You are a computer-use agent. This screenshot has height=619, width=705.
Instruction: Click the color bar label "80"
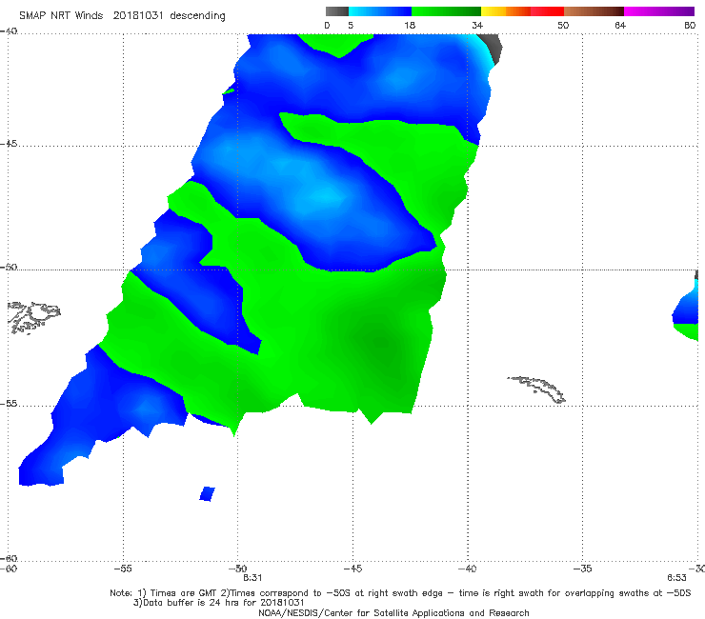[x=690, y=26]
